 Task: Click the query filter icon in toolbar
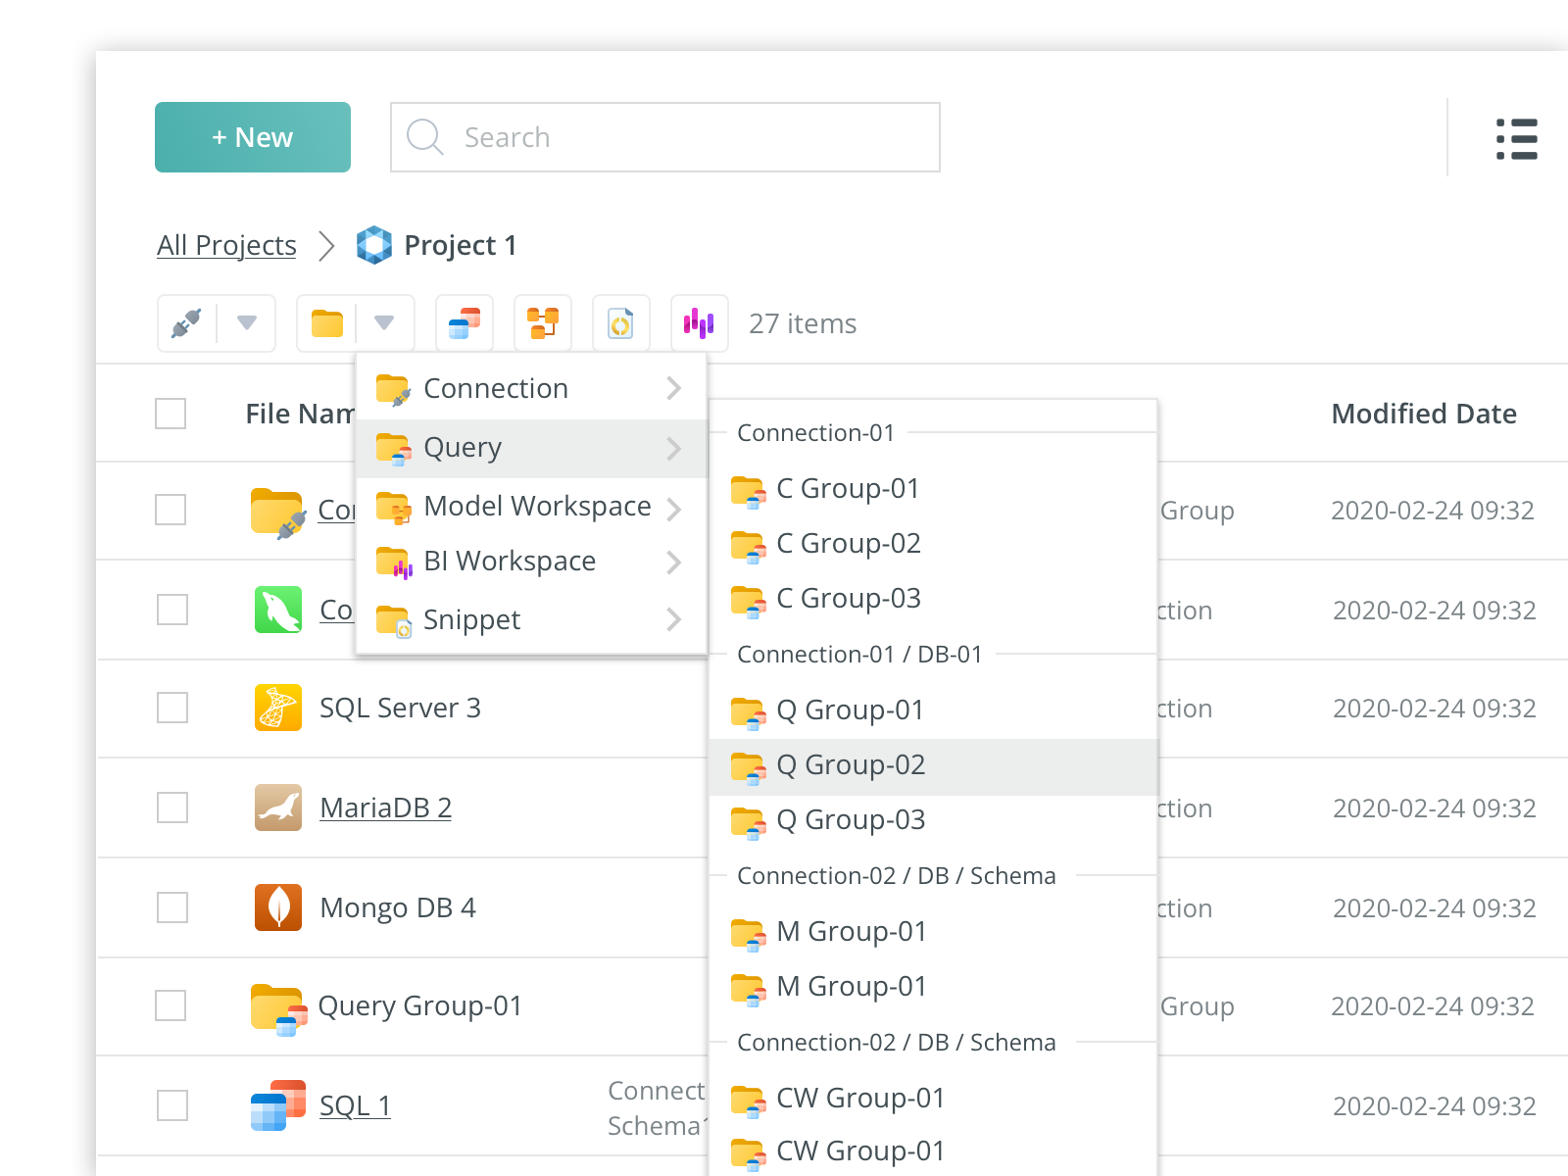point(465,323)
